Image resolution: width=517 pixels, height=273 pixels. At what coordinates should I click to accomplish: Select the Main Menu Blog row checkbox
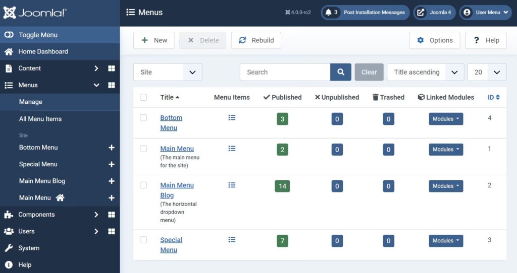(143, 185)
